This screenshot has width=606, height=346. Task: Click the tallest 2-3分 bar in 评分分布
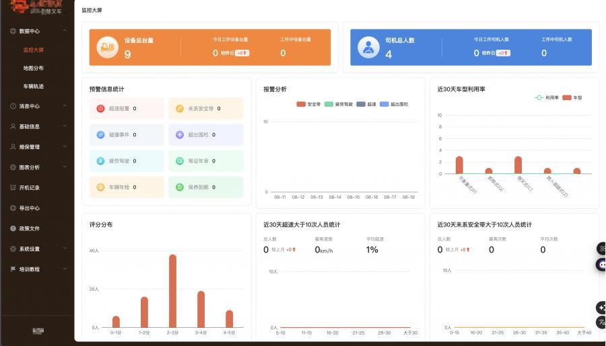pyautogui.click(x=172, y=290)
